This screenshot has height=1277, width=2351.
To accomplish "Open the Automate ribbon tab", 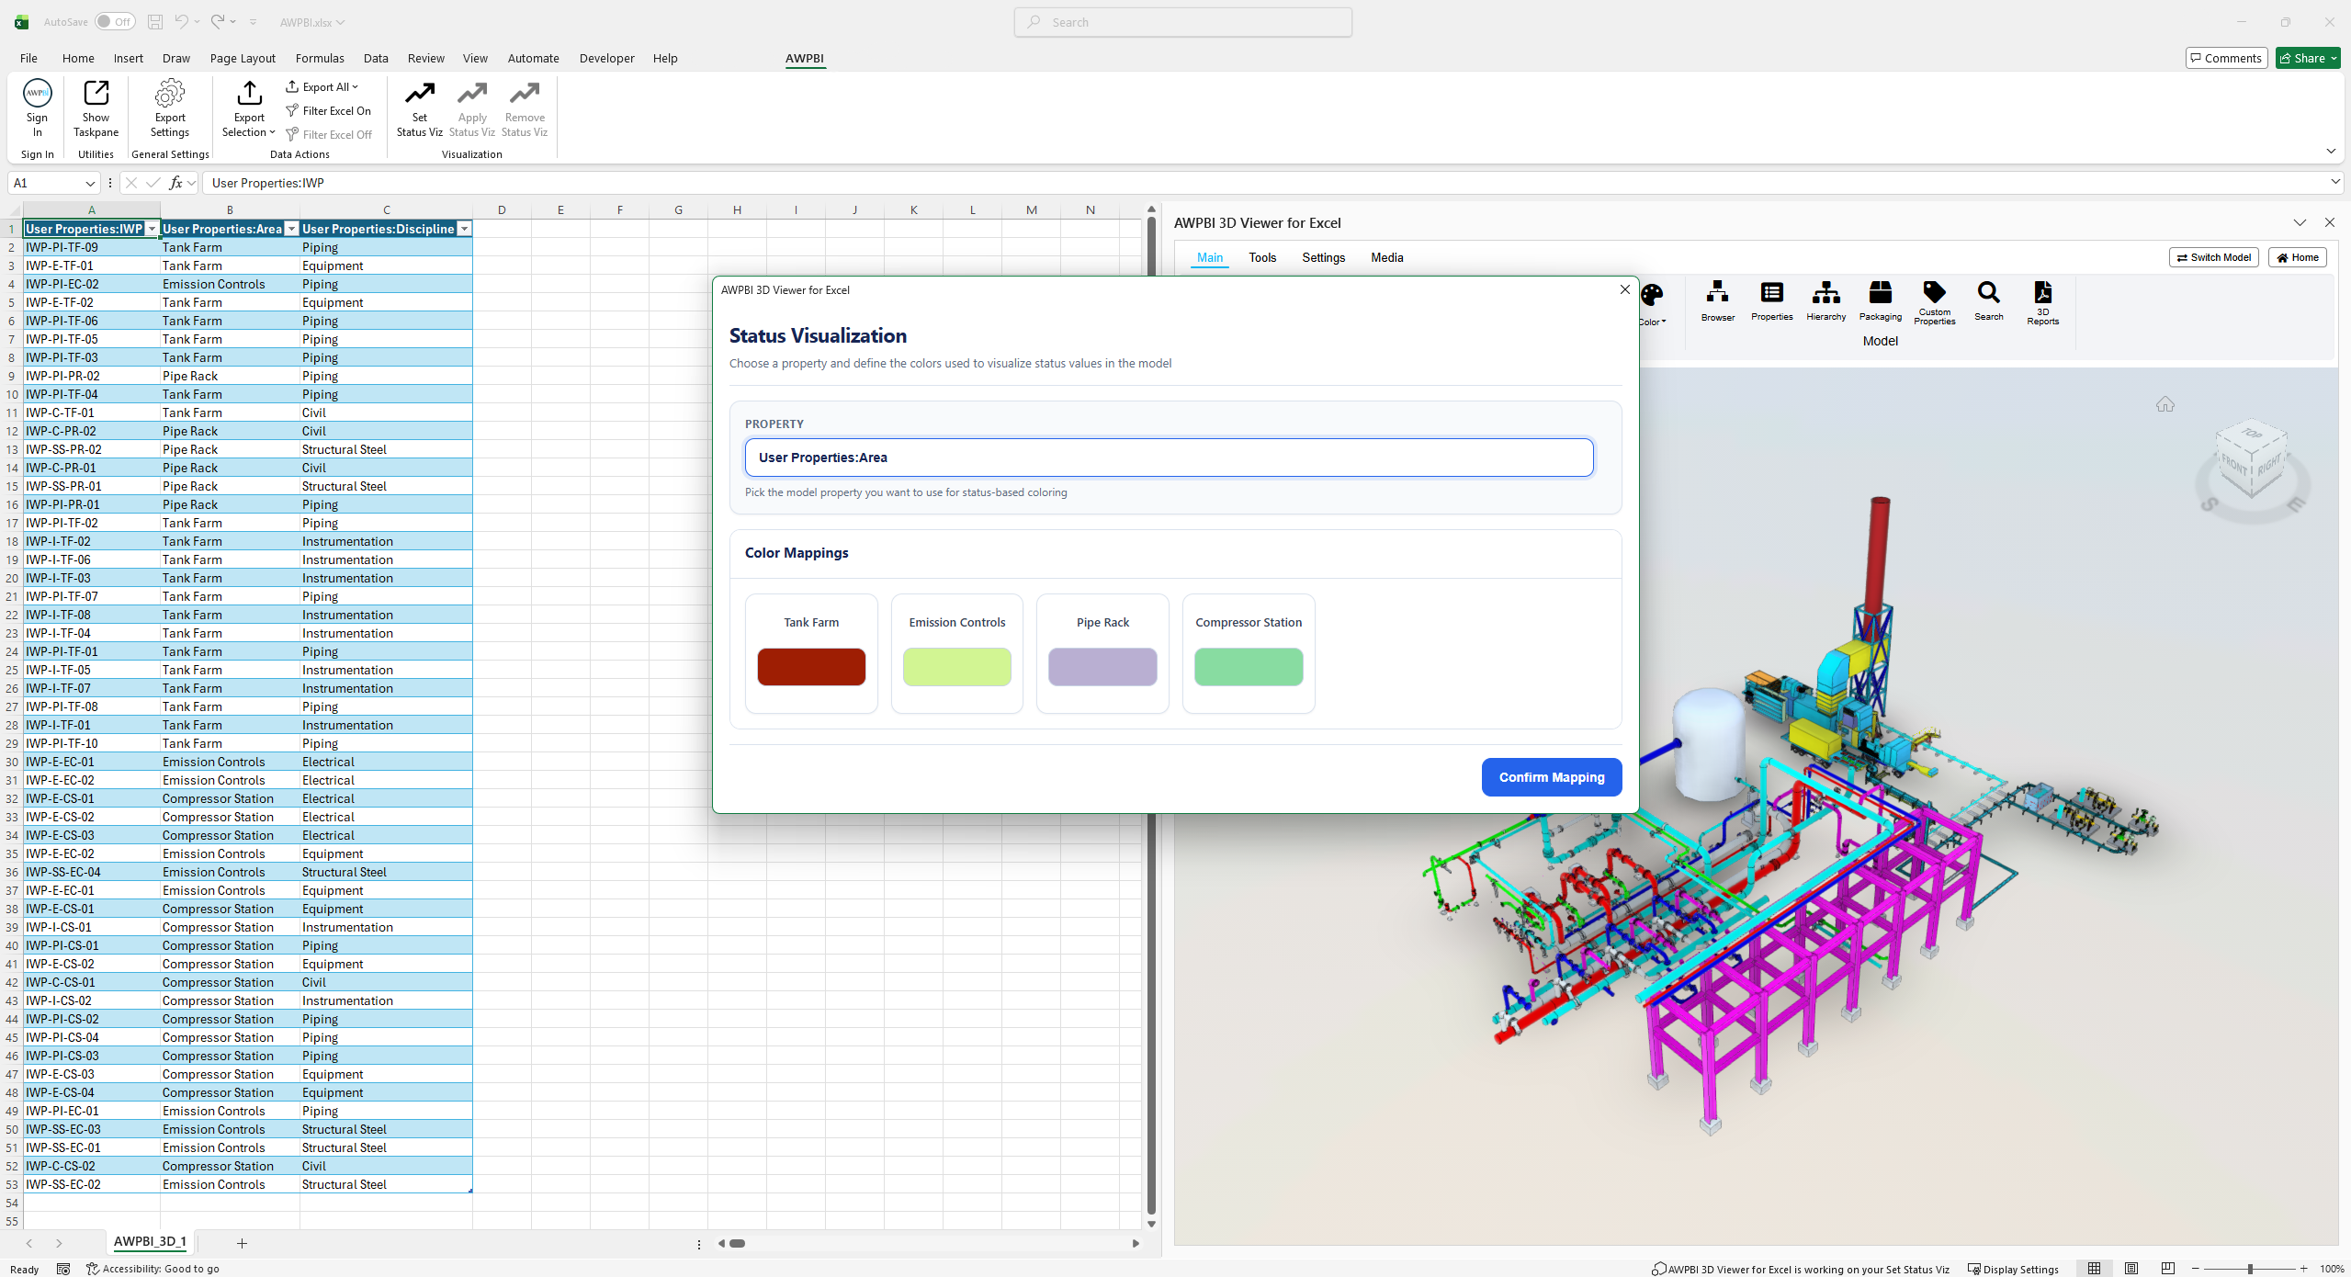I will click(533, 58).
